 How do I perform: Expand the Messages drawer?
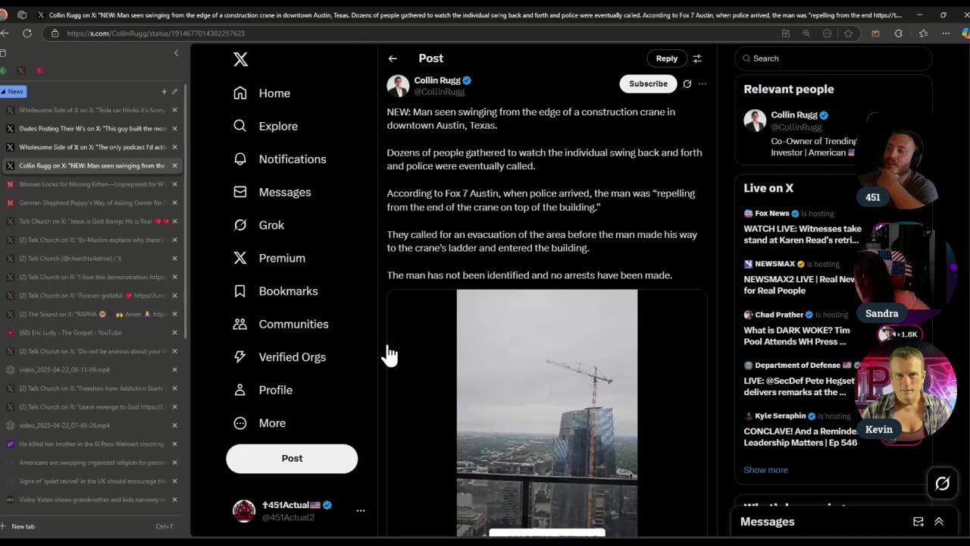[x=939, y=522]
